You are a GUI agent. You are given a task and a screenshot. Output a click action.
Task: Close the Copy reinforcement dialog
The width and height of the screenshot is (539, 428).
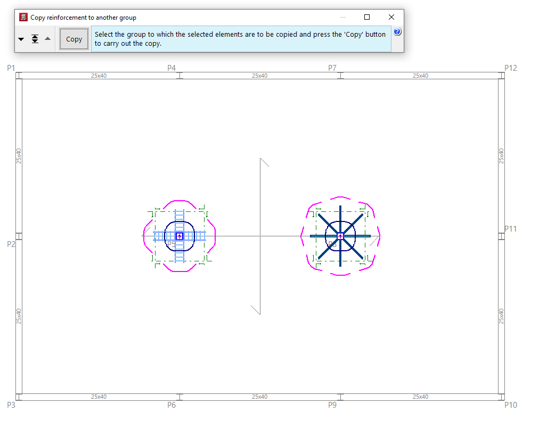[x=391, y=17]
